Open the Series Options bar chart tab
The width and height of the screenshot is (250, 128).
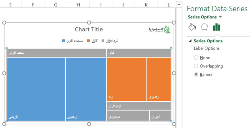(x=216, y=27)
